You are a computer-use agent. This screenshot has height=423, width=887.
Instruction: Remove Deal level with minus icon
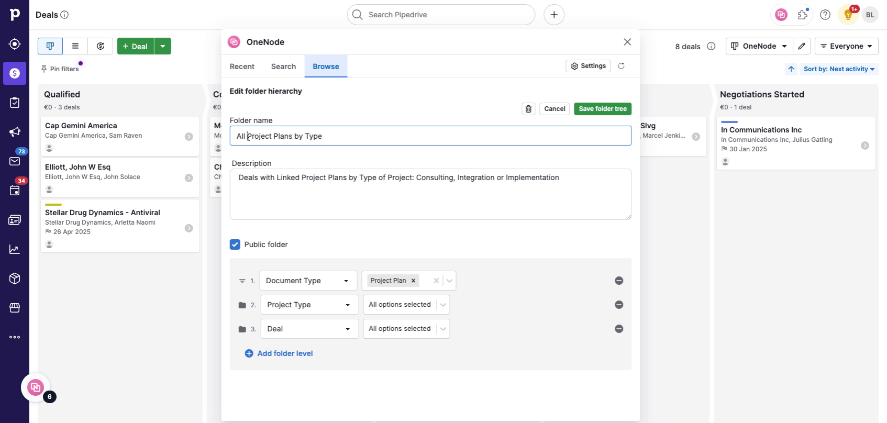click(x=619, y=329)
